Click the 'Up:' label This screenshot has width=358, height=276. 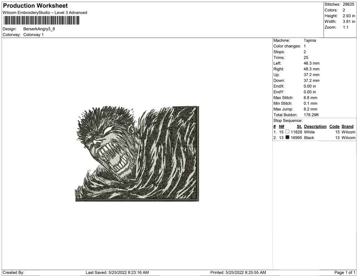pyautogui.click(x=277, y=75)
